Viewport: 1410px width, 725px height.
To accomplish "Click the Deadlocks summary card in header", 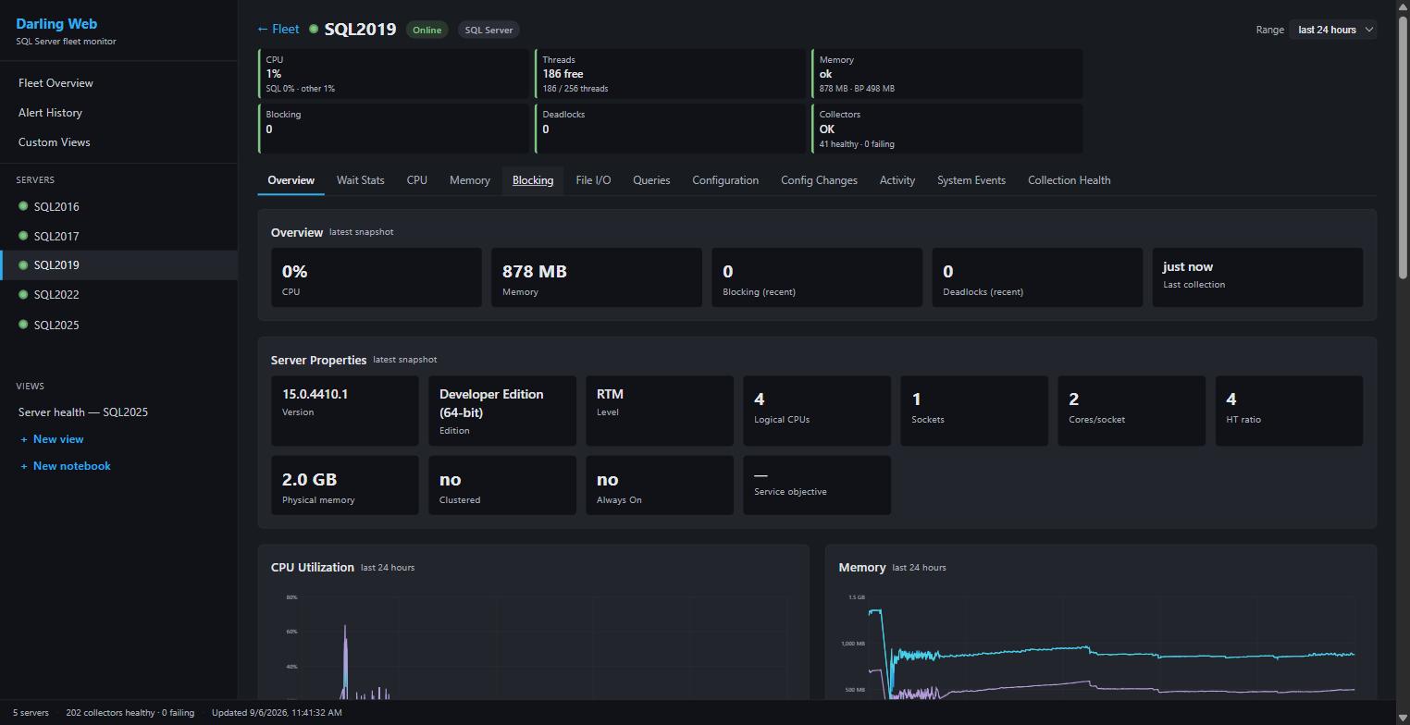I will [671, 129].
